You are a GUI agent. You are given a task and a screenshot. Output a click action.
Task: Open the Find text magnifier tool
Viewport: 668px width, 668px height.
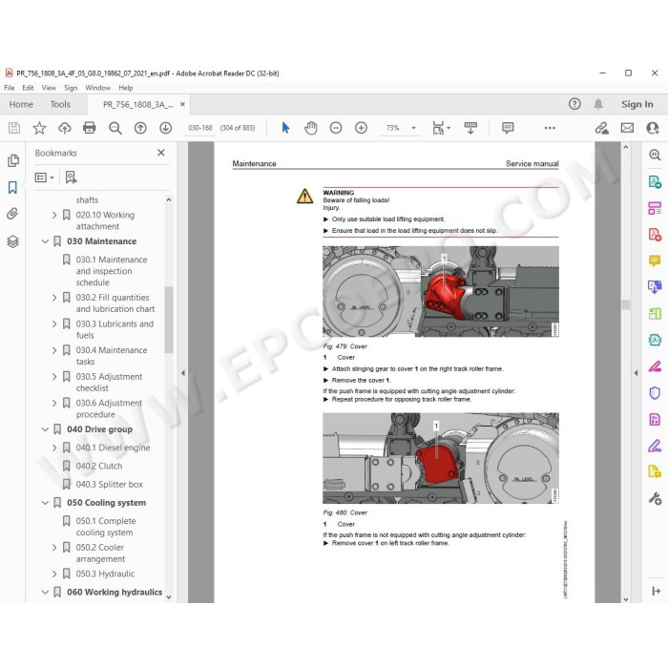[115, 128]
